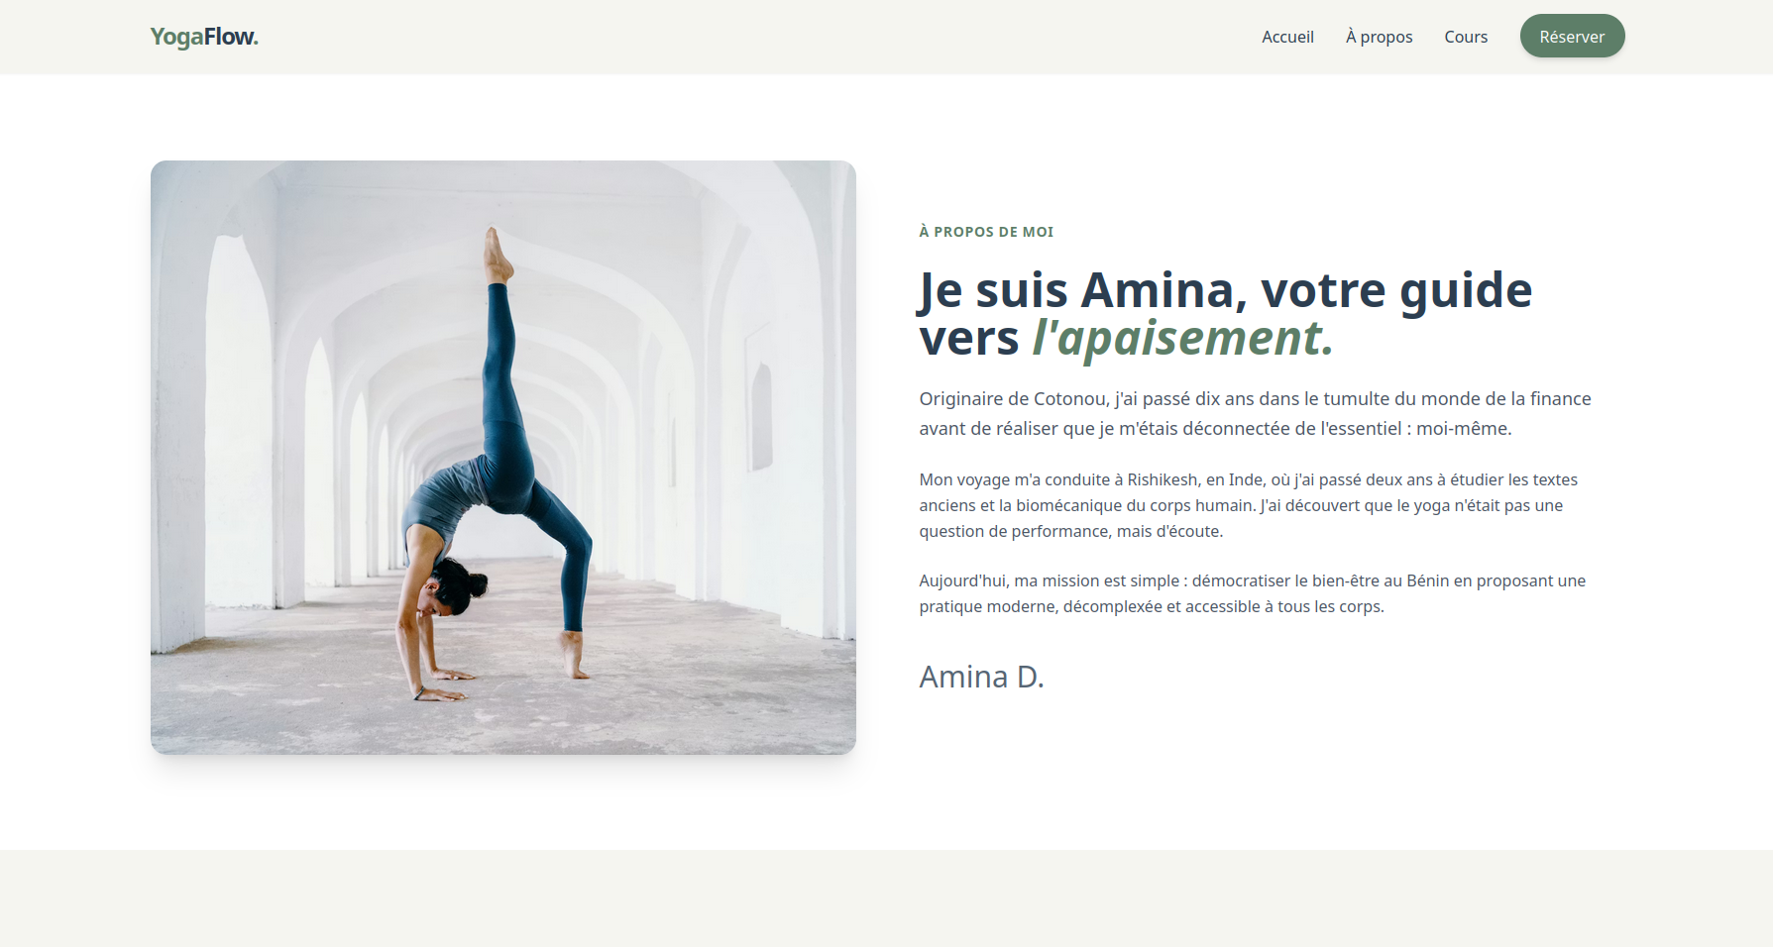Click the Réserver button
The height and width of the screenshot is (947, 1773).
pos(1572,36)
